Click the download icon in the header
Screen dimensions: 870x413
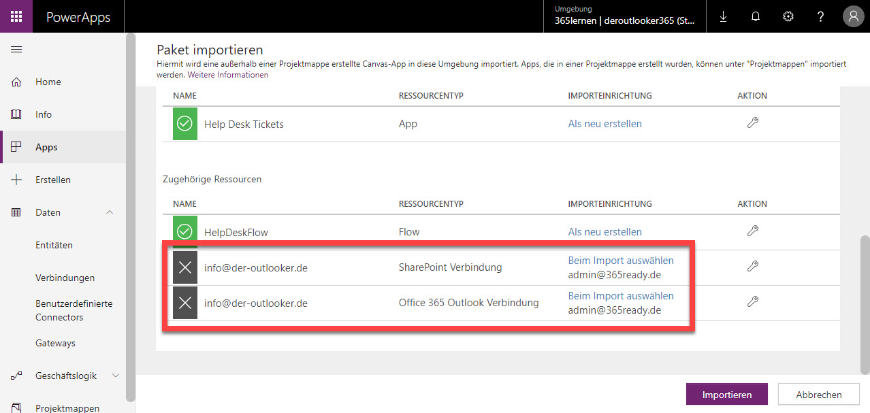(723, 16)
